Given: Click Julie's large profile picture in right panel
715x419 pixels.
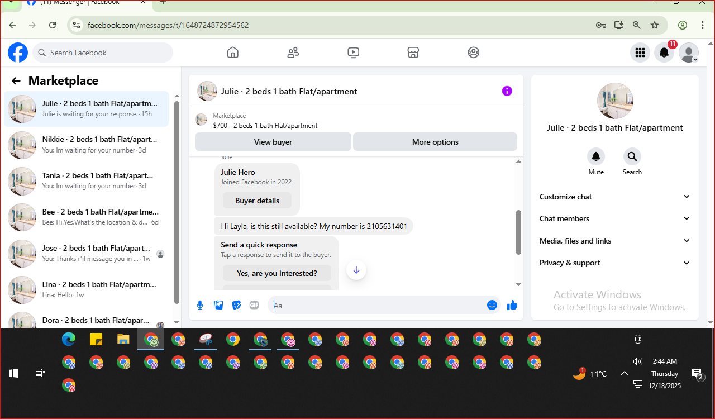Looking at the screenshot, I should click(x=614, y=101).
